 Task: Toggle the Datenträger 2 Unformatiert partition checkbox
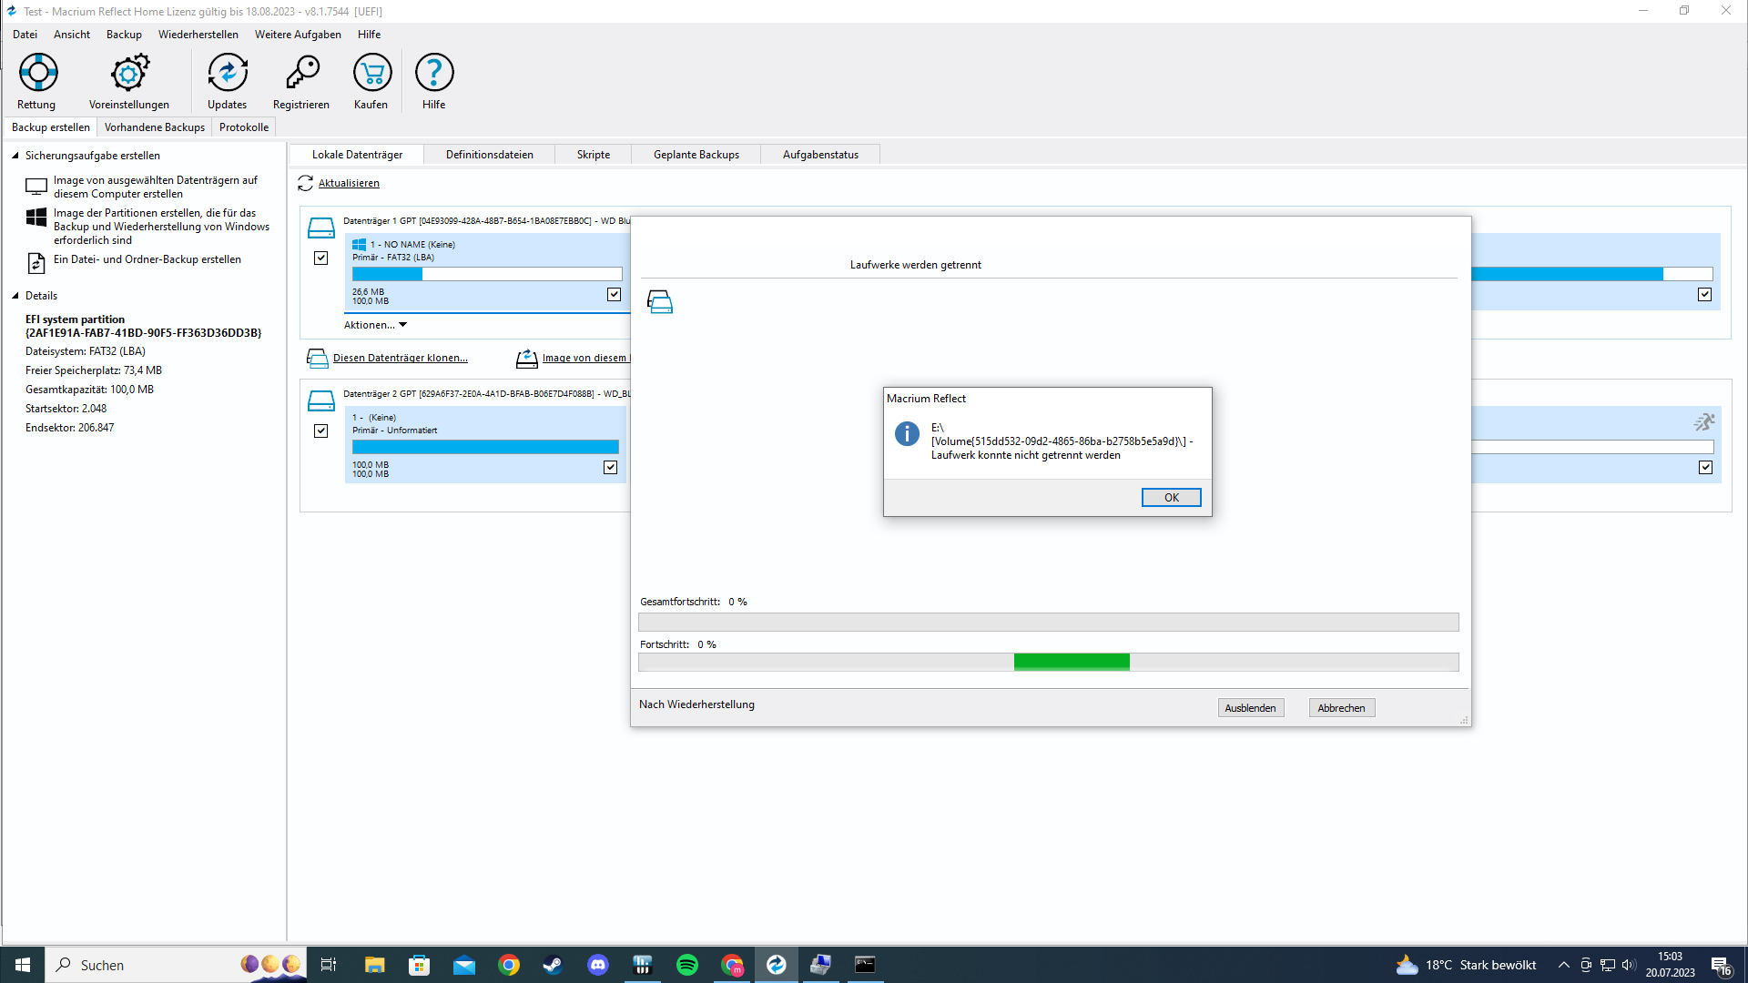click(610, 468)
